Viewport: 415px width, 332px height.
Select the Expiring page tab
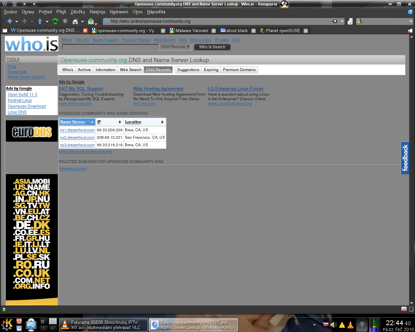[211, 70]
